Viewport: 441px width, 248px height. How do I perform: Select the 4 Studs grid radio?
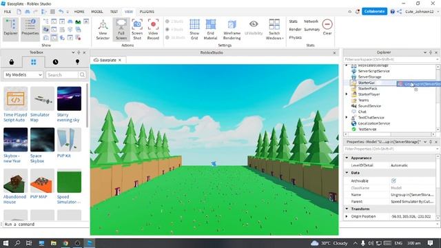[x=167, y=29]
